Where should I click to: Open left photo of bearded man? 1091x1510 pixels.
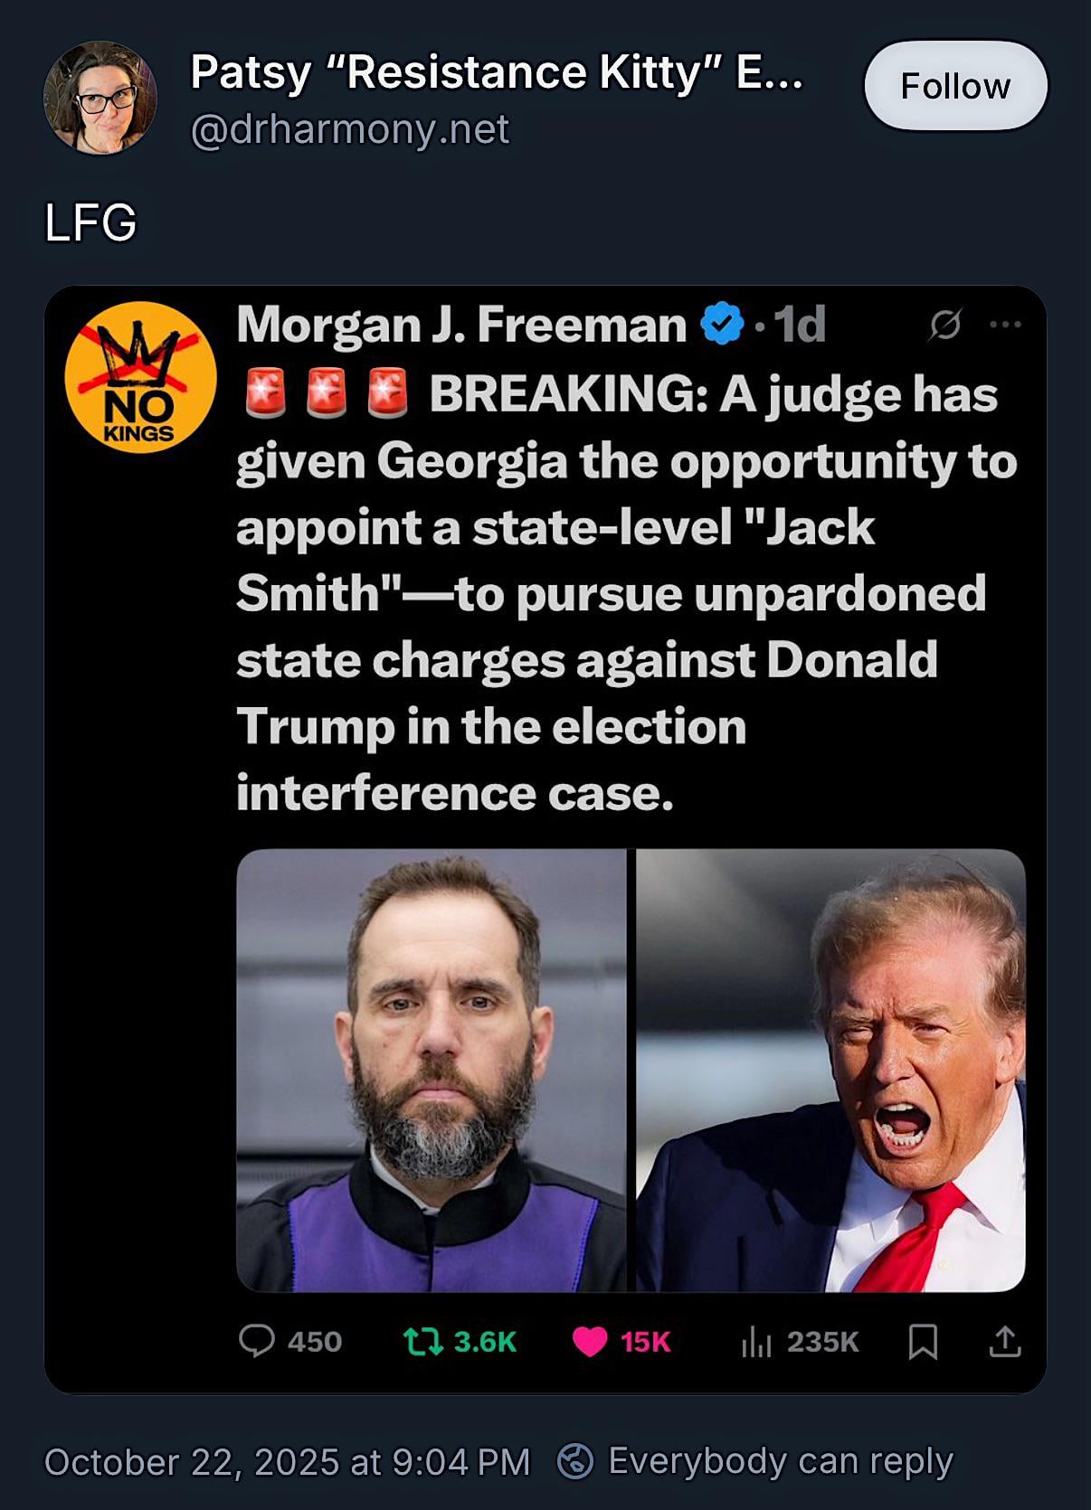tap(431, 1070)
